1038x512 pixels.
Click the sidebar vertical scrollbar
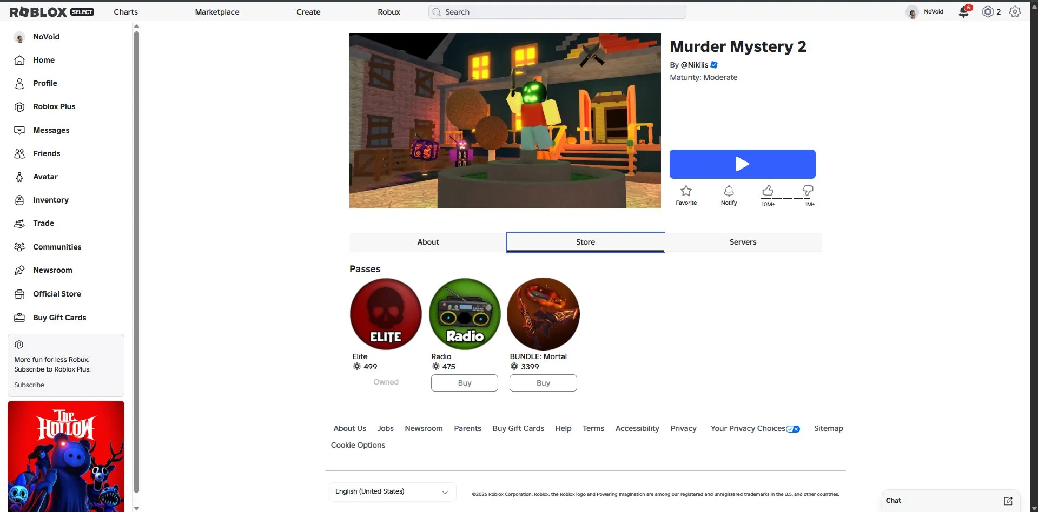[136, 262]
